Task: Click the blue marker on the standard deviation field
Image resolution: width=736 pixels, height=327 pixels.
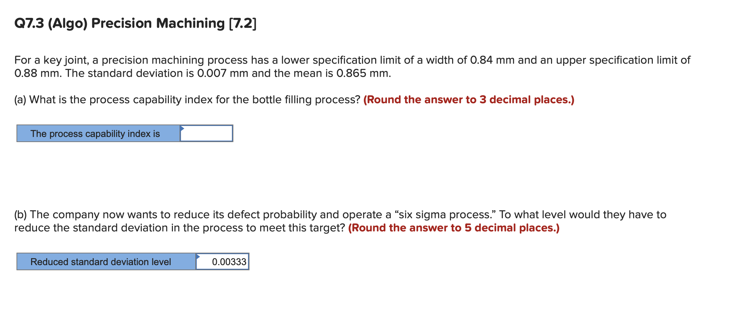Action: tap(198, 257)
